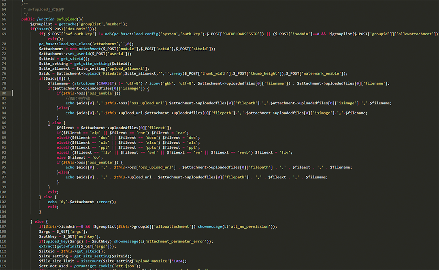Viewport: 439px width, 270px height.
Task: Click line number 80 in the gutter
Action: tap(4, 93)
